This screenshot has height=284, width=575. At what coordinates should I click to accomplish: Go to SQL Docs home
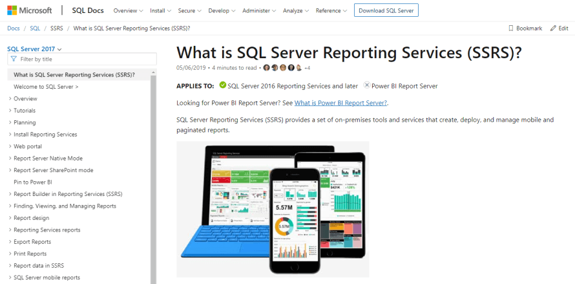click(88, 10)
